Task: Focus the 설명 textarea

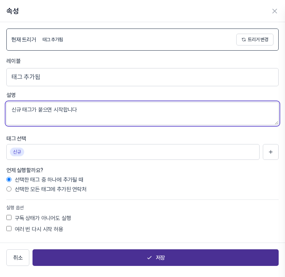Action: click(142, 114)
